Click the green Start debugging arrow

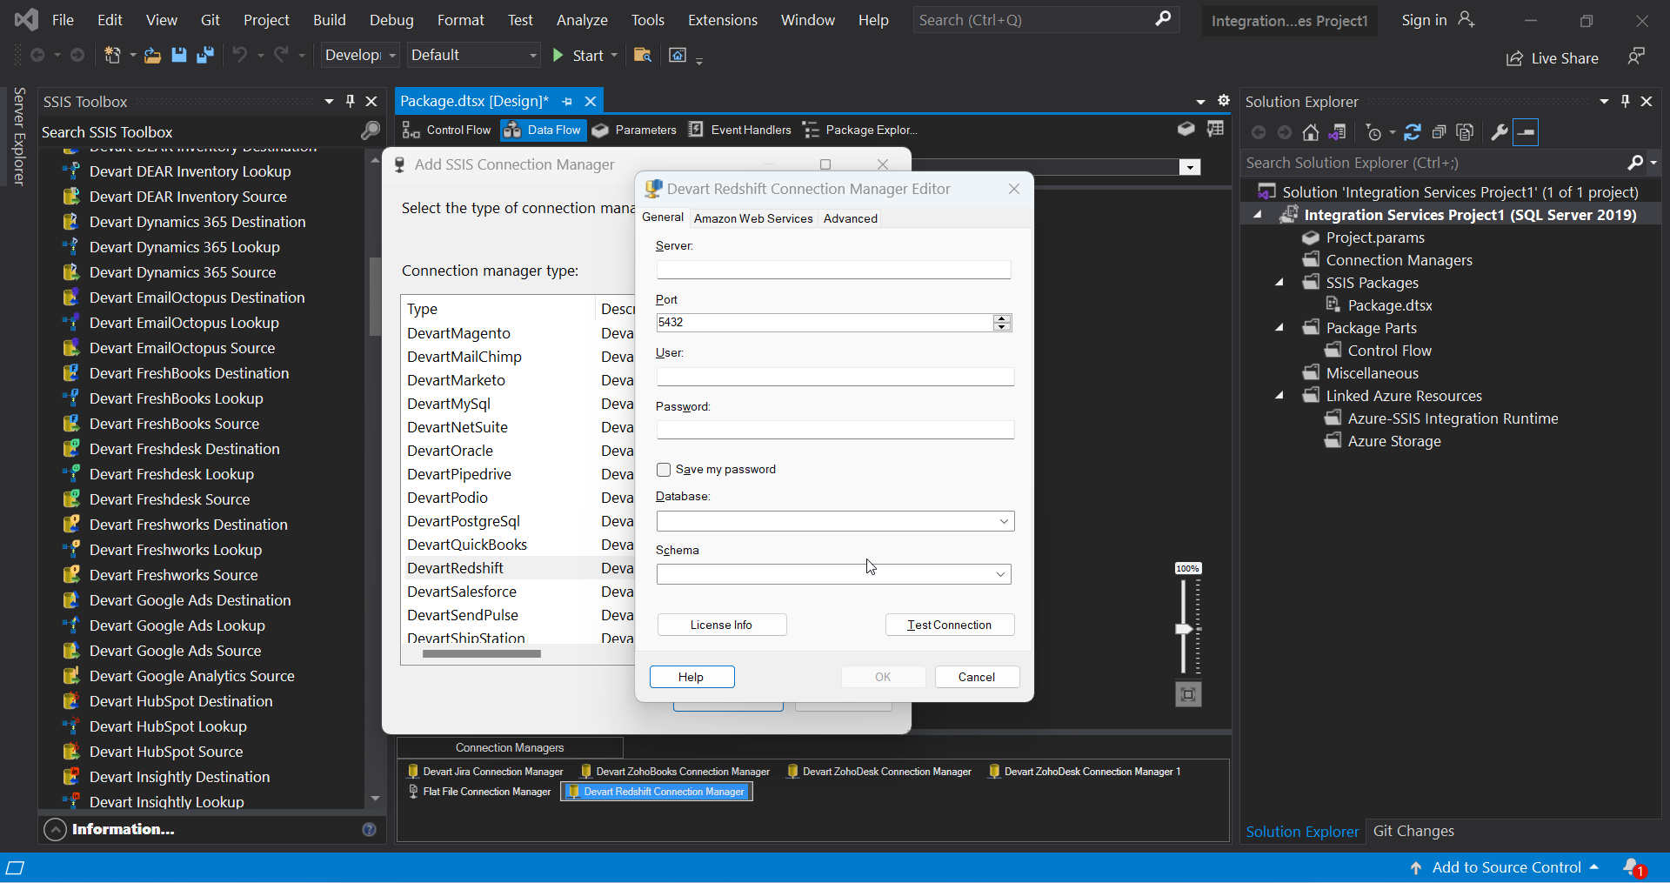(x=558, y=56)
